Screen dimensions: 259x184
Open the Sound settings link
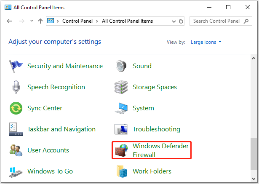coord(142,66)
